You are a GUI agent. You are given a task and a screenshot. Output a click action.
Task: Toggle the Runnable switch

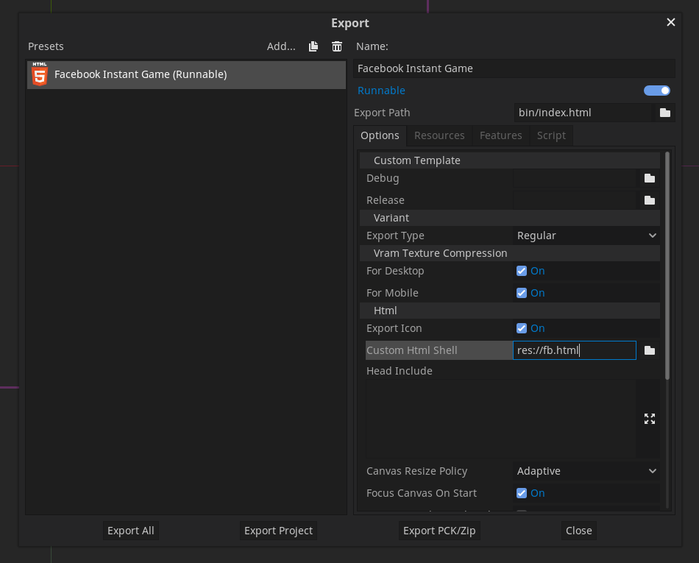(x=656, y=91)
